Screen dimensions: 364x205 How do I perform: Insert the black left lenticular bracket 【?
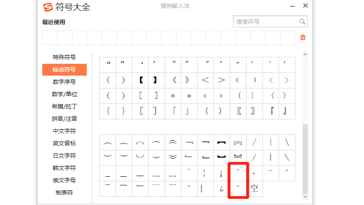(x=141, y=80)
